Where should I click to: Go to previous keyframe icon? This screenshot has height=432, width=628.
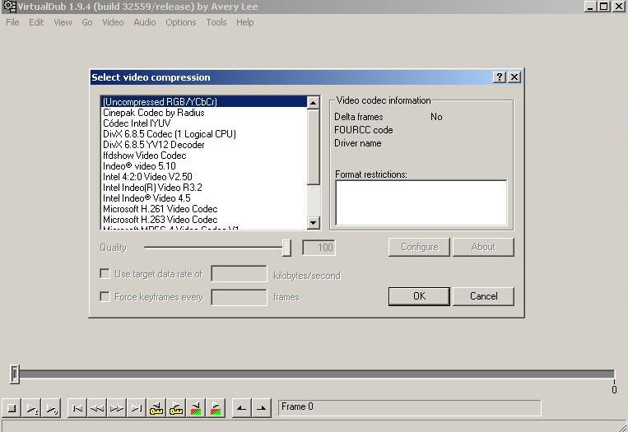[x=156, y=408]
